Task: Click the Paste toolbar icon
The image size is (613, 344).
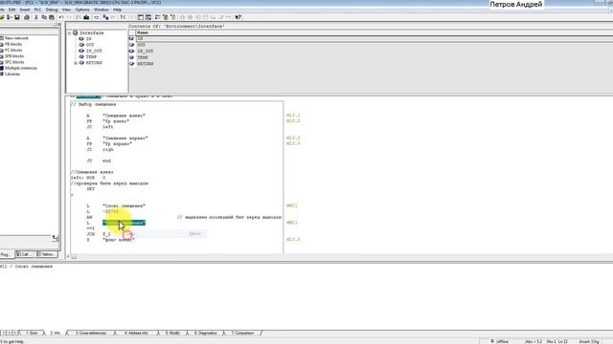Action: 52,17
